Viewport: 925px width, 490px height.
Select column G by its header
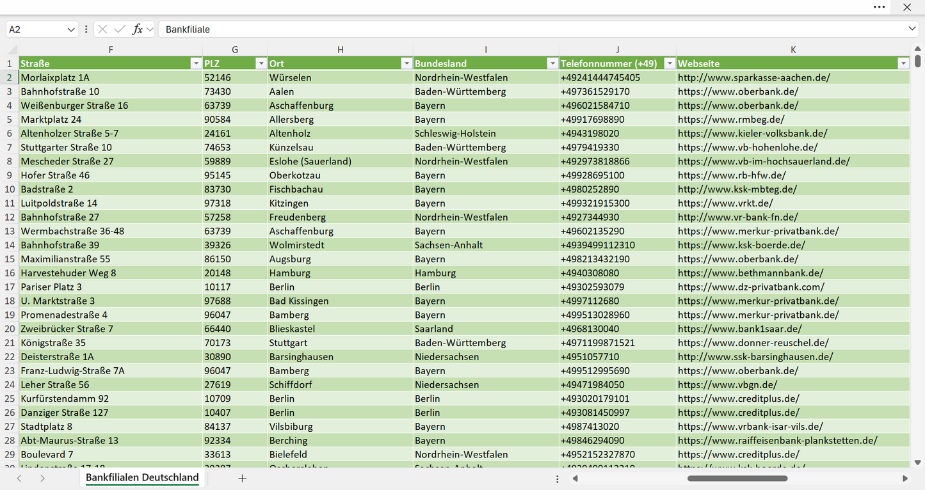click(235, 50)
